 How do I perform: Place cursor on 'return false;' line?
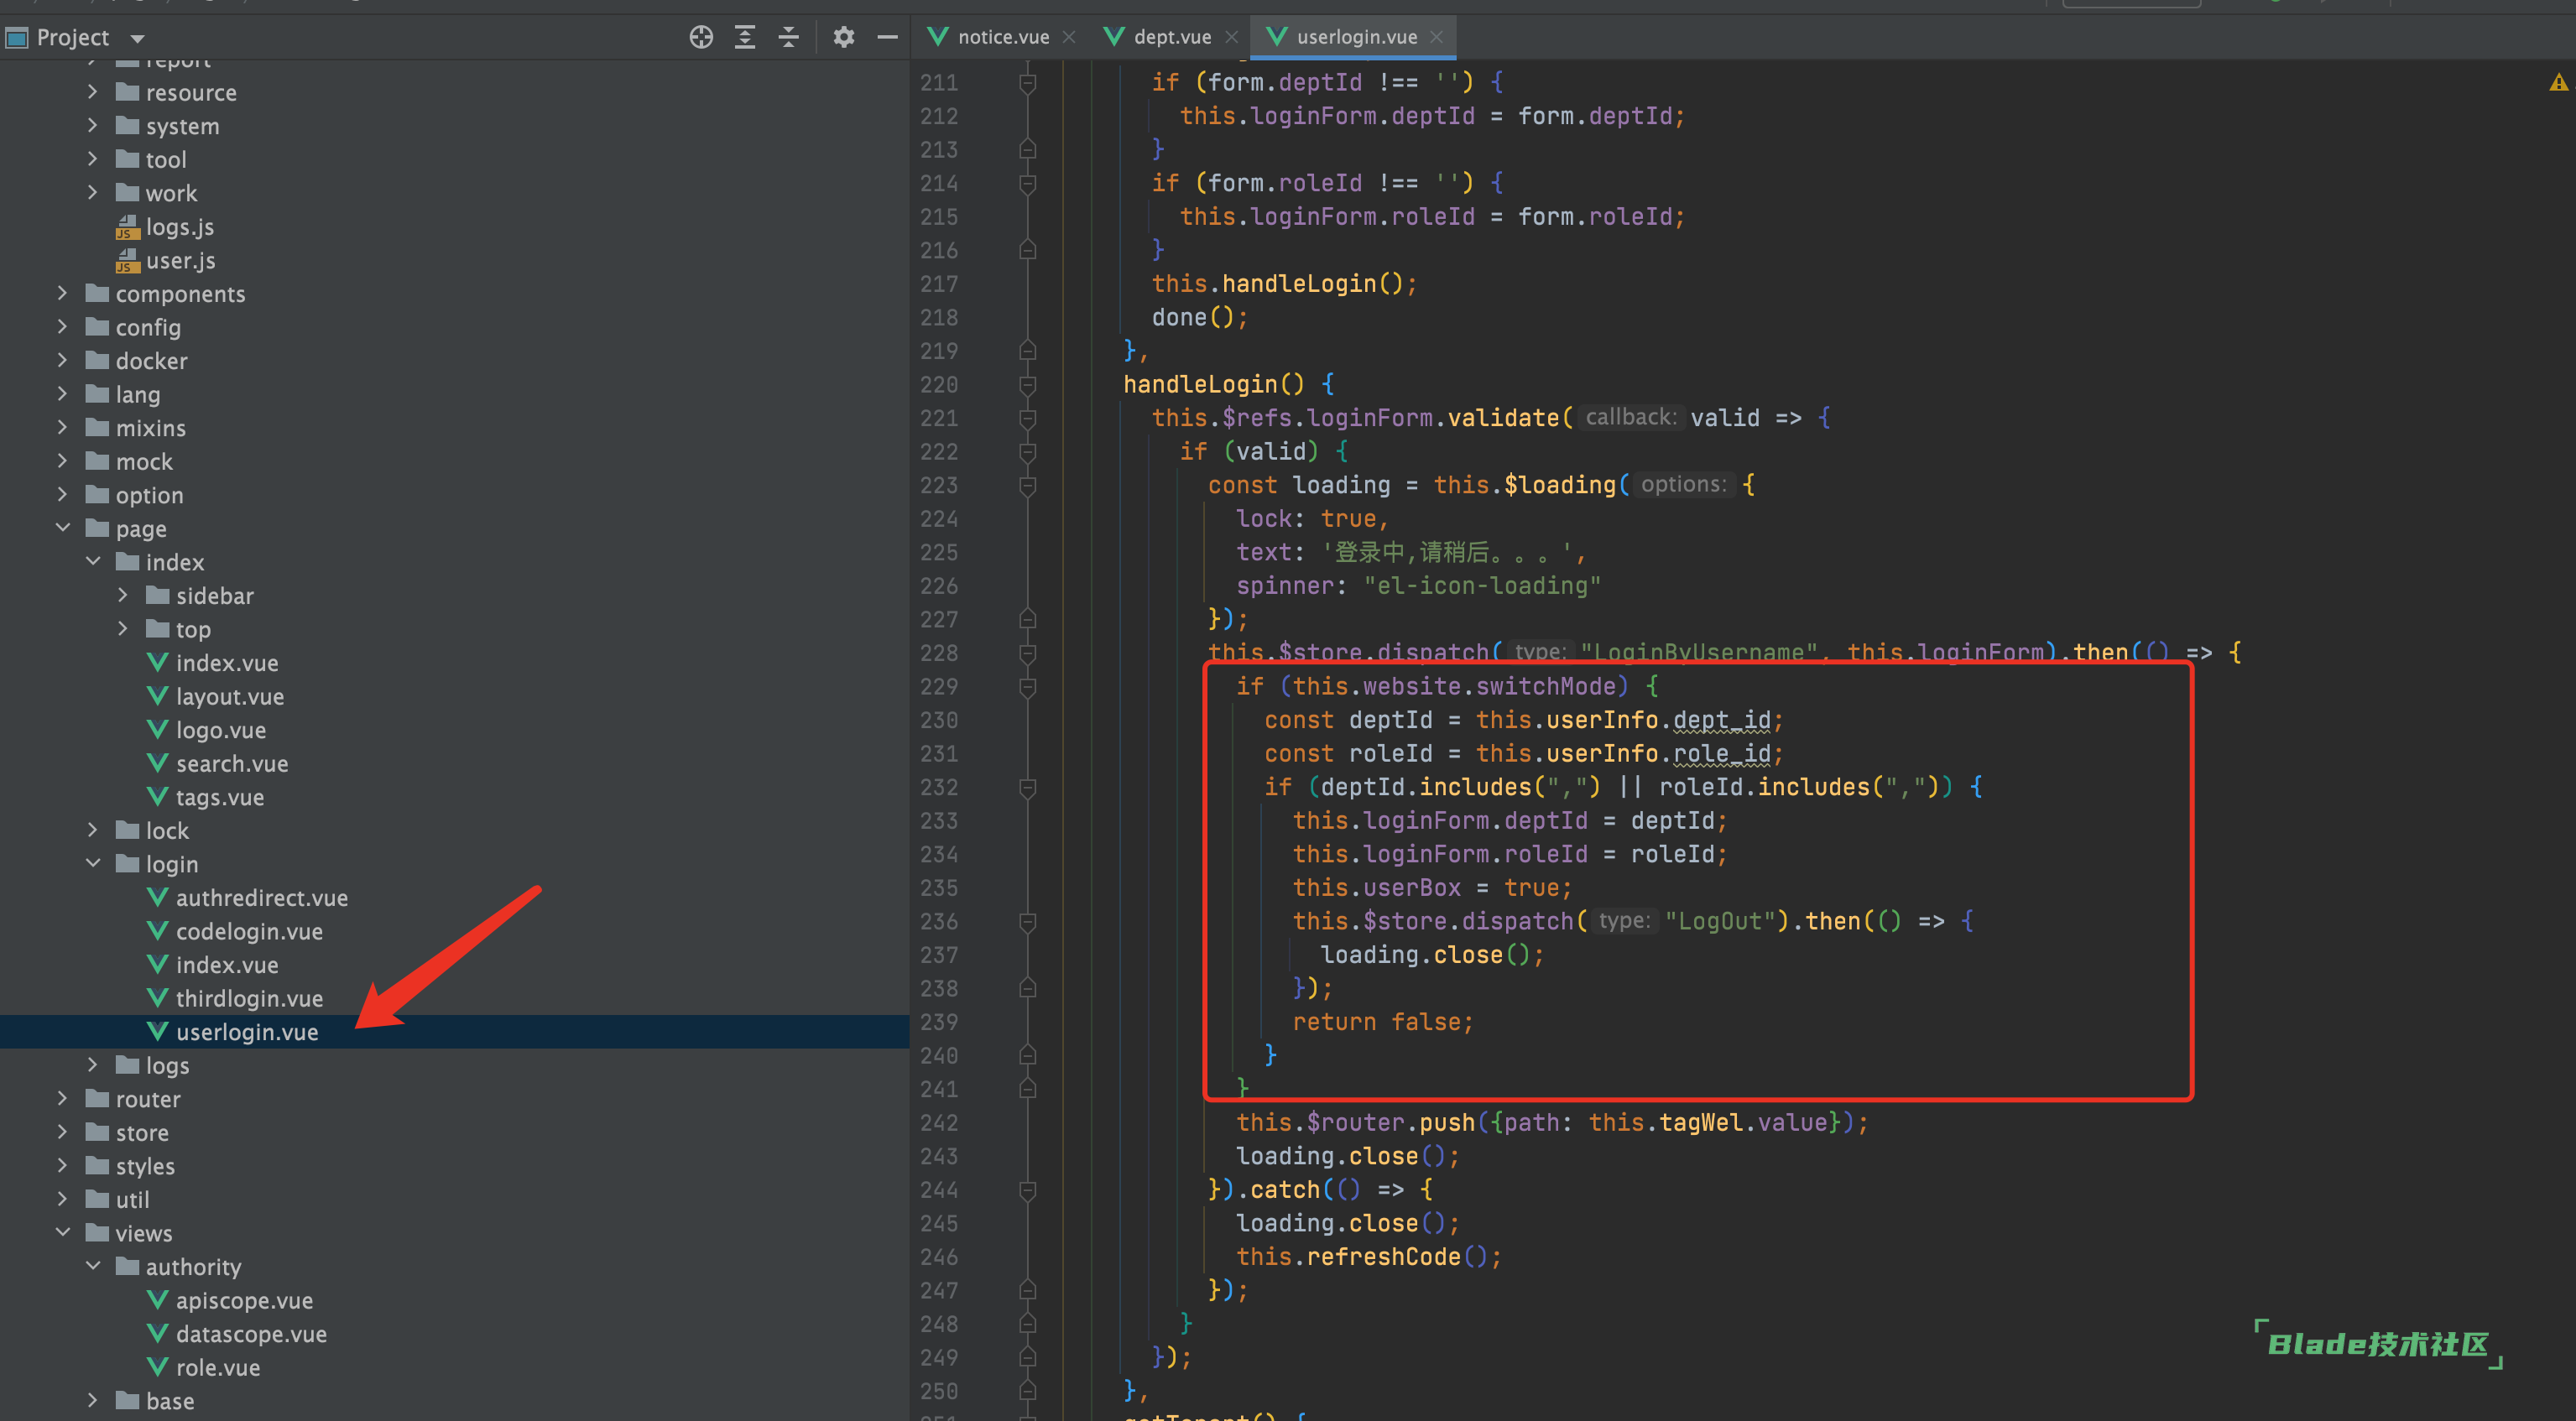click(x=1382, y=1022)
